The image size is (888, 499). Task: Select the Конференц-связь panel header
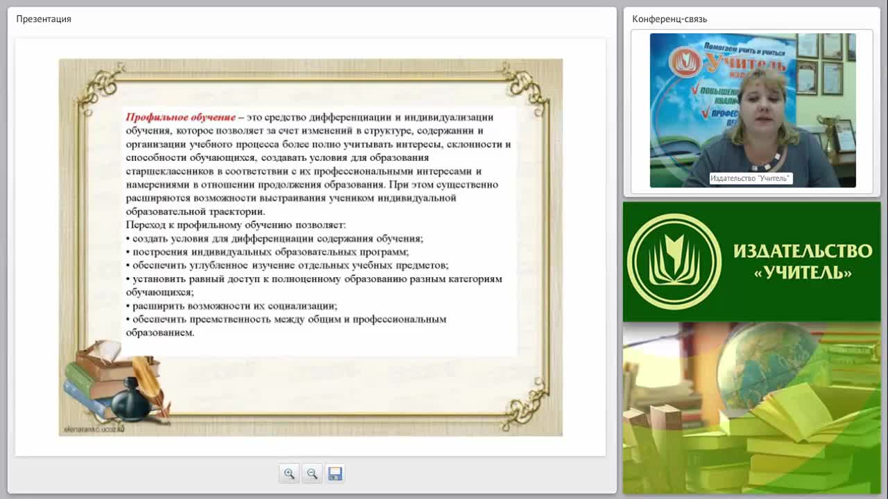point(669,19)
